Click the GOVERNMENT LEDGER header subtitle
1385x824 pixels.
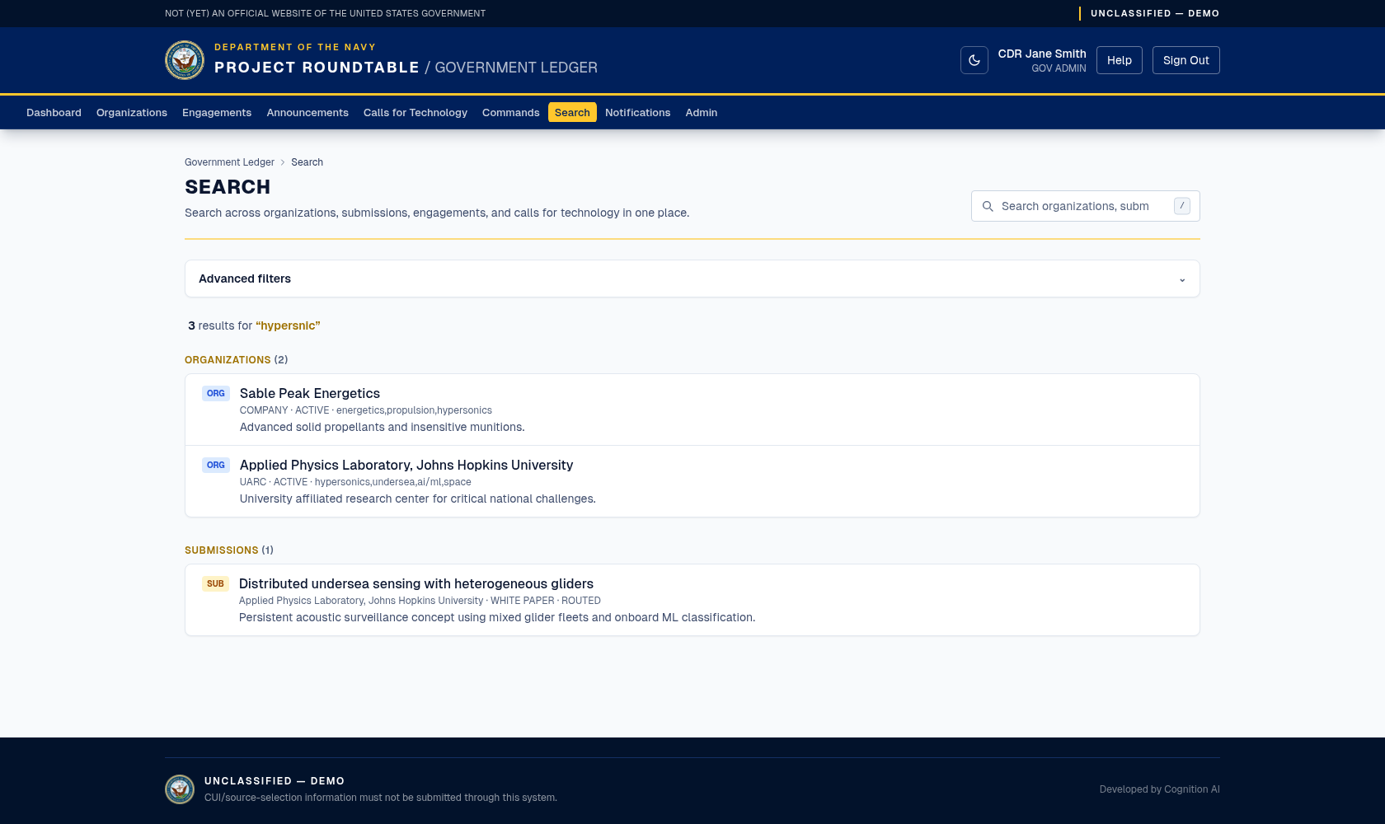pyautogui.click(x=516, y=68)
